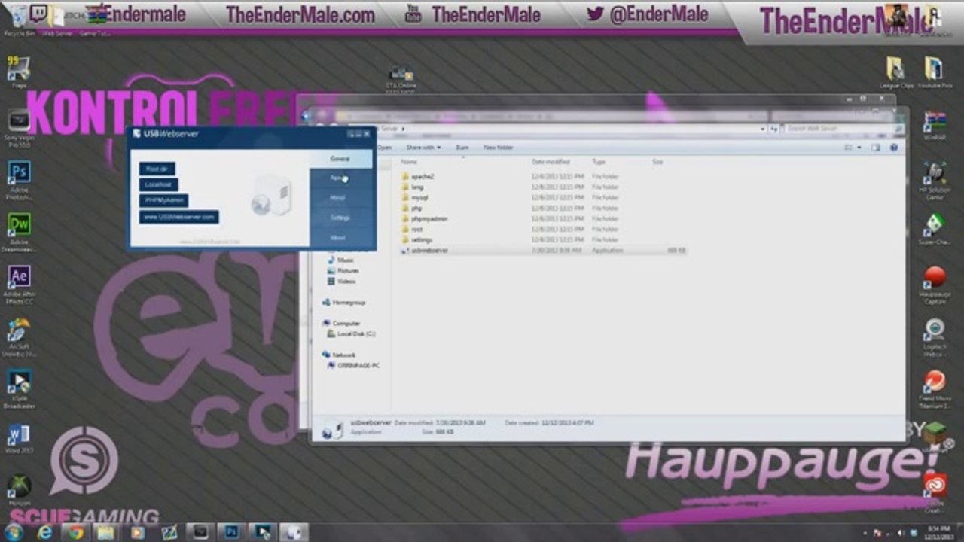The width and height of the screenshot is (964, 542).
Task: Select the root folder
Action: coord(412,229)
